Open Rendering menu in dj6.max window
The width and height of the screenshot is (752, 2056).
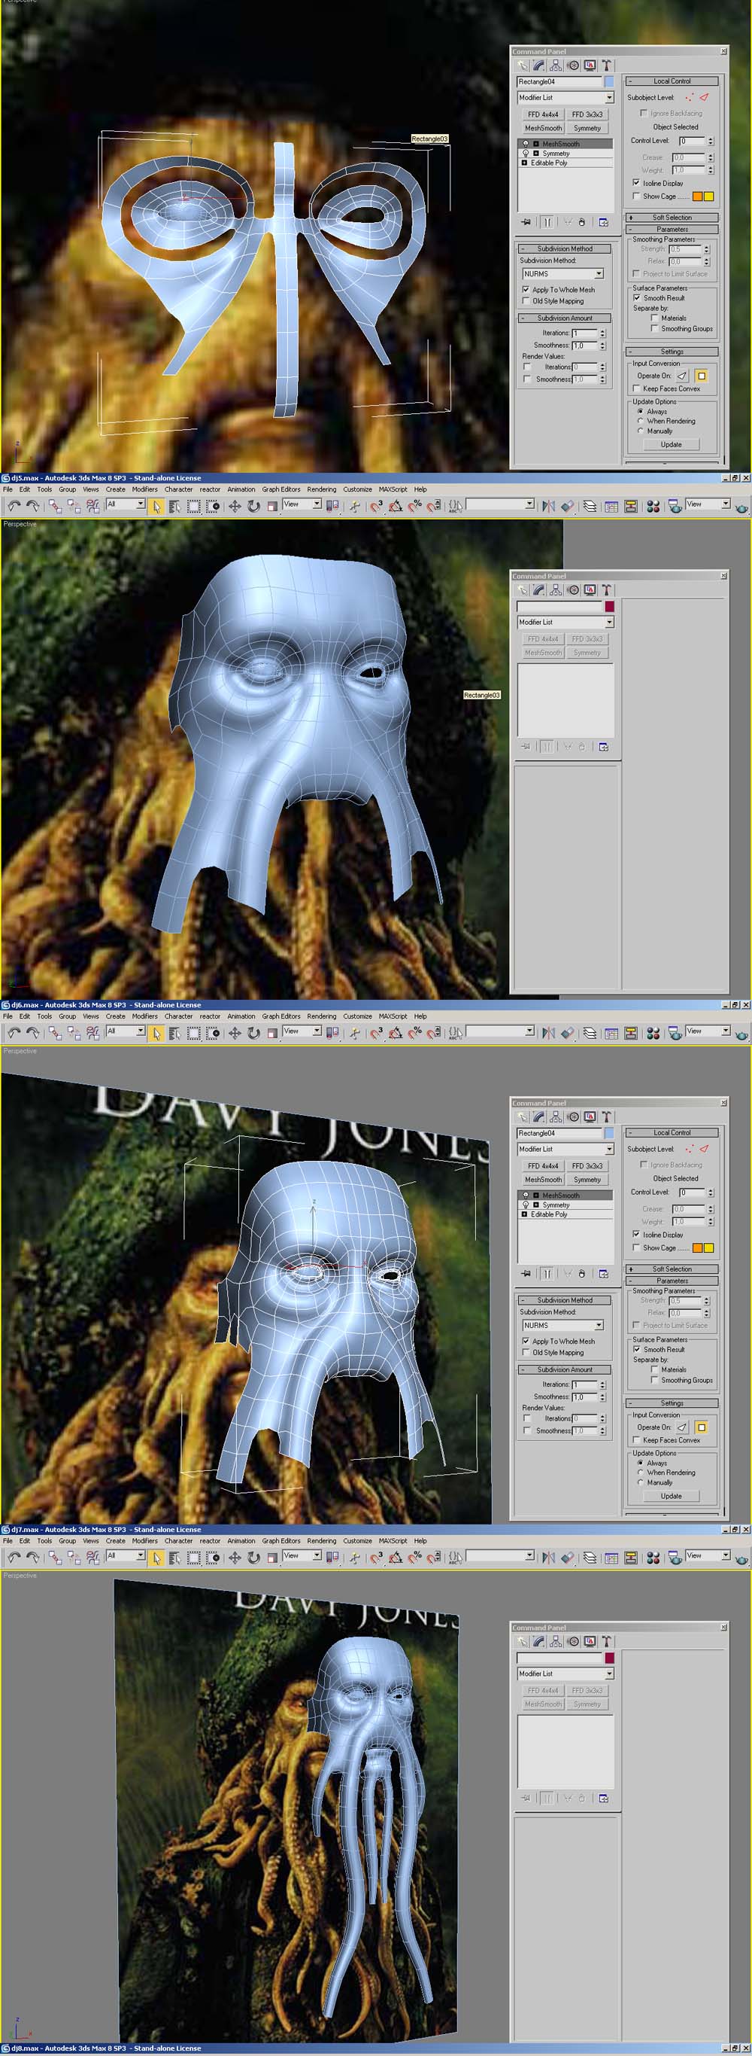321,1016
